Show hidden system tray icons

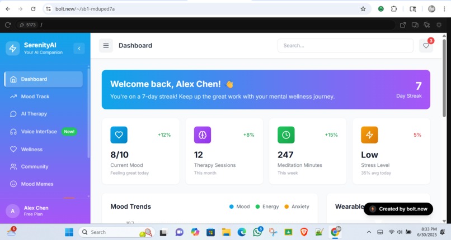[x=369, y=232]
